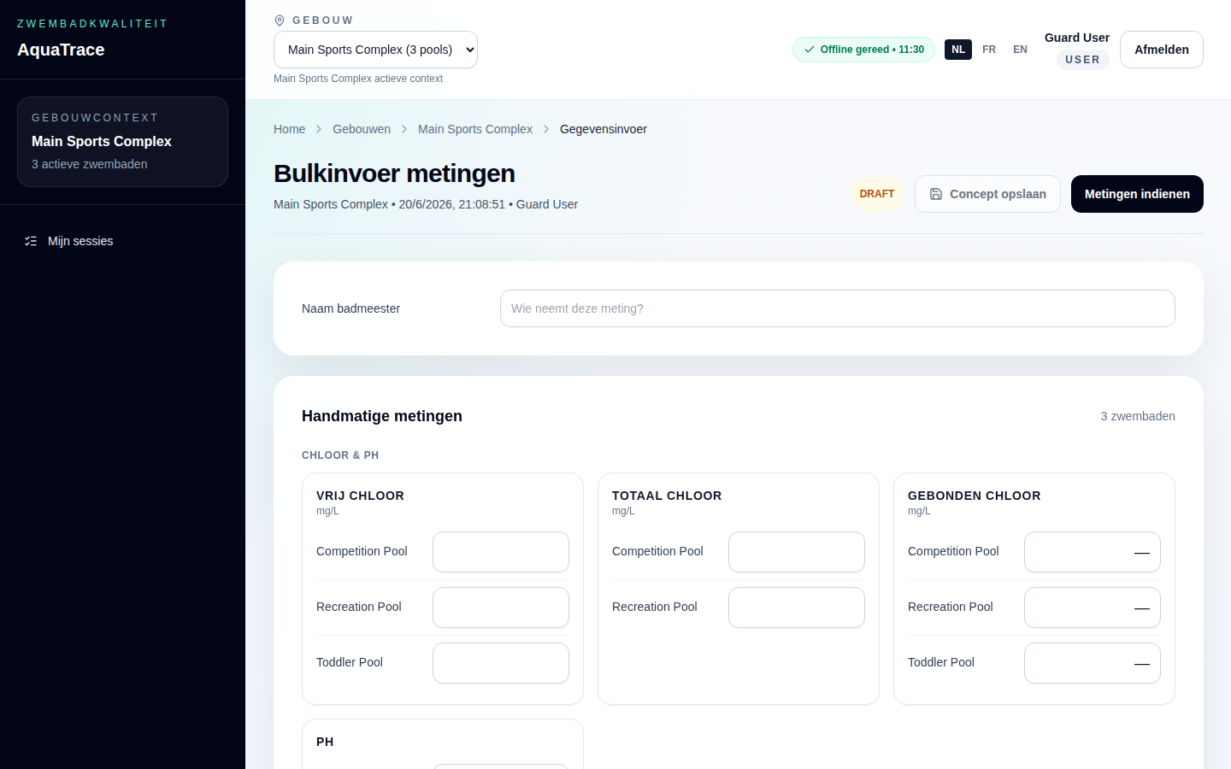Screen dimensions: 1231x769
Task: Click the Gebouwcontext Main Sports Complex card
Action: coord(122,142)
